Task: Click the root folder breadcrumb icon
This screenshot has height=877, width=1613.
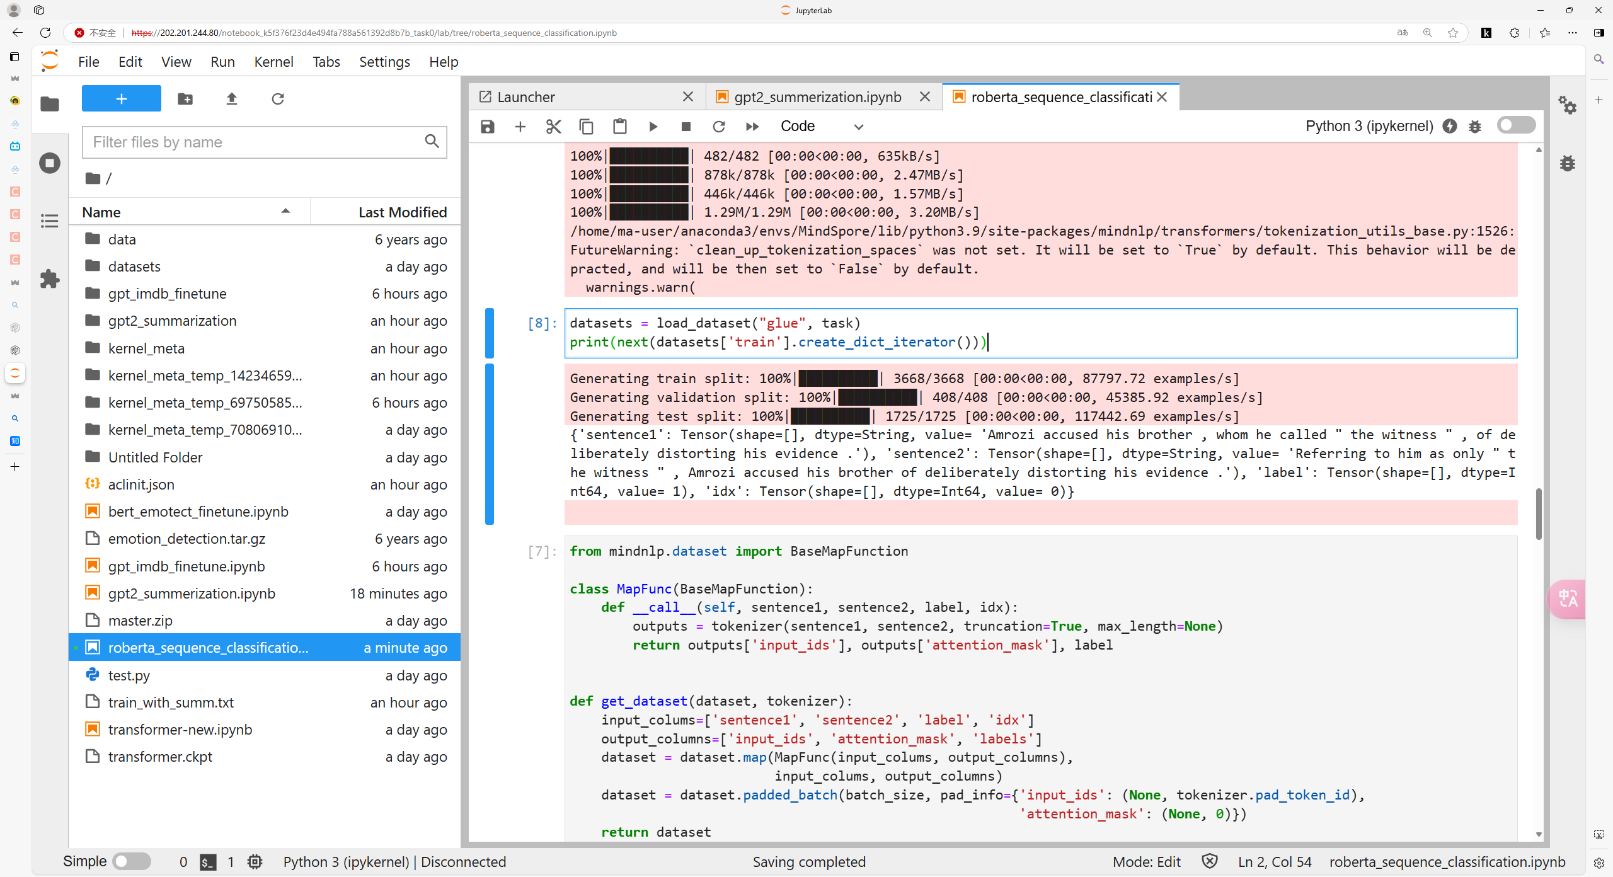Action: (93, 178)
